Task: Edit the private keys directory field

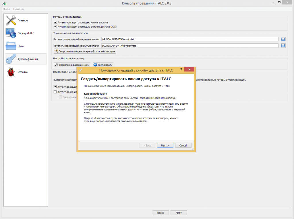Action: point(190,46)
